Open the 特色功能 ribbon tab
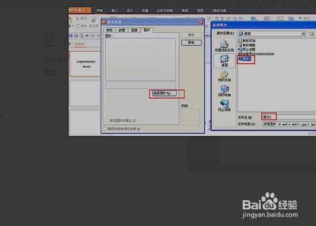The height and width of the screenshot is (226, 316). coord(219,11)
